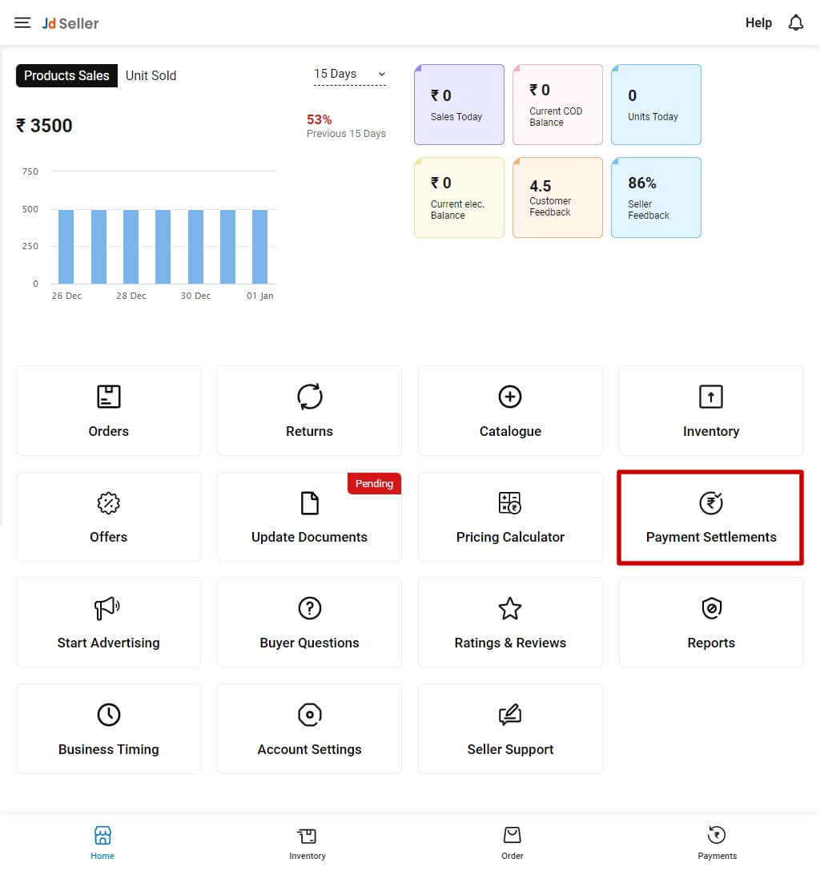Click the Help link

coord(758,22)
